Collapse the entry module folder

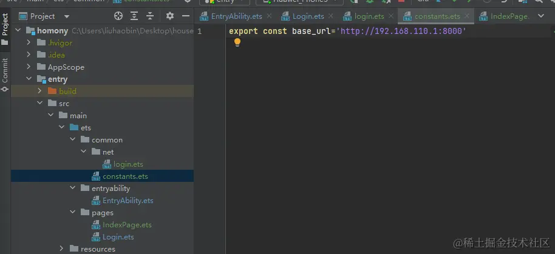[x=29, y=79]
